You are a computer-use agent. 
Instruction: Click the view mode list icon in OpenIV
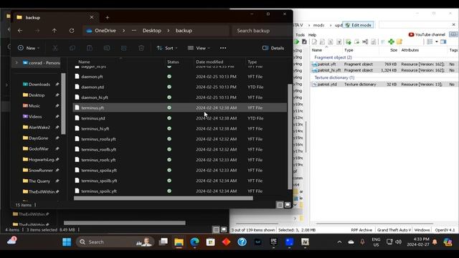coord(430,42)
